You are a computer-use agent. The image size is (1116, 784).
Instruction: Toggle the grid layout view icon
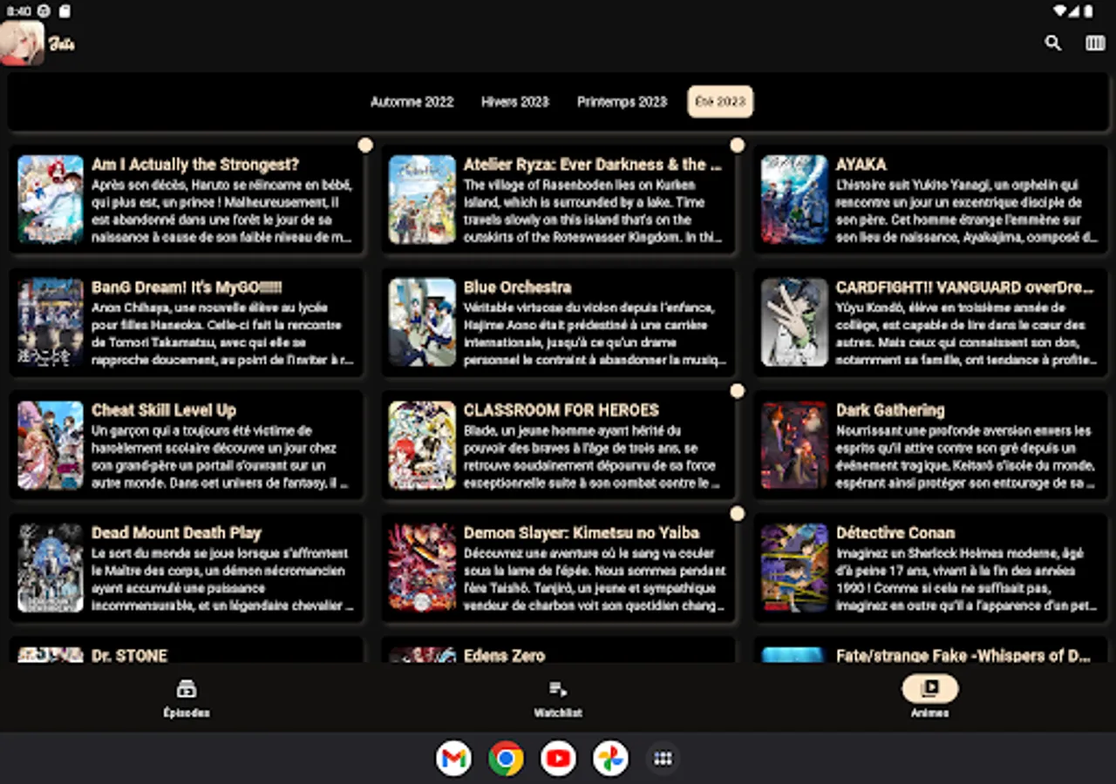pos(1095,43)
